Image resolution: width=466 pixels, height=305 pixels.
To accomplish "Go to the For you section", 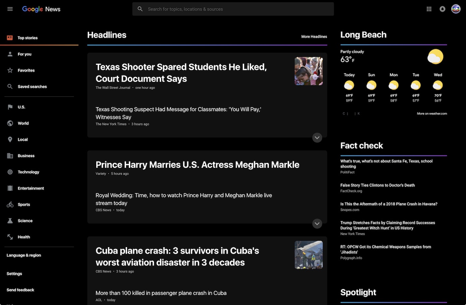I will point(24,54).
